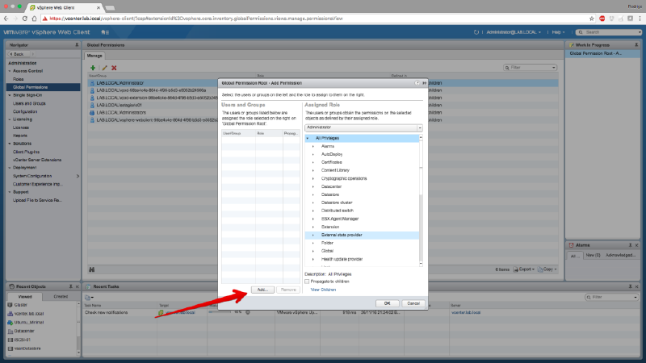
Task: Enable the Propagate to children checkbox
Action: click(307, 281)
